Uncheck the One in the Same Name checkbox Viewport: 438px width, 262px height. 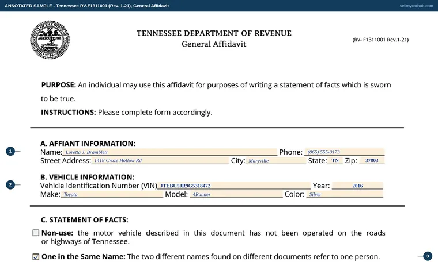coord(36,257)
